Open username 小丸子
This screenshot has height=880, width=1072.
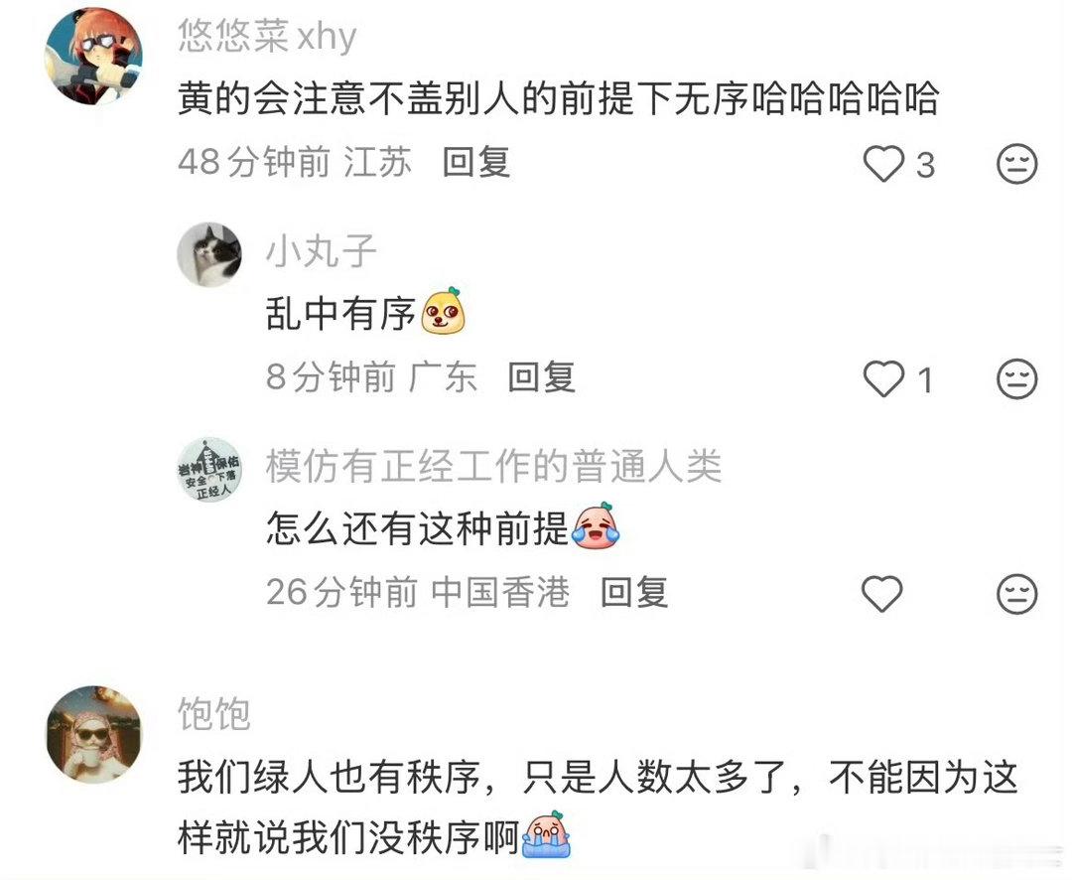(322, 251)
